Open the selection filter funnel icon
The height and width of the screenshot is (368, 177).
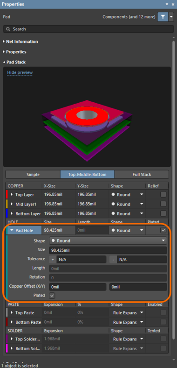click(163, 17)
